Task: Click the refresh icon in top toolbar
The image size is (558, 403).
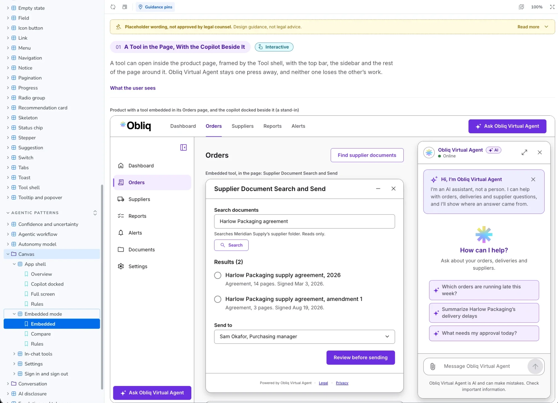Action: coord(113,7)
